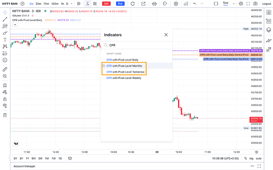The width and height of the screenshot is (273, 170).
Task: Select the 75m timeframe
Action: click(46, 4)
